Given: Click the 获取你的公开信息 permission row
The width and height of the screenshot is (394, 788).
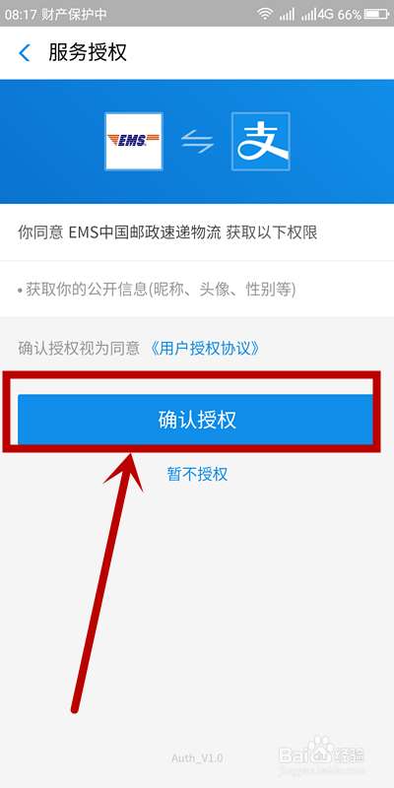Looking at the screenshot, I should [x=197, y=290].
